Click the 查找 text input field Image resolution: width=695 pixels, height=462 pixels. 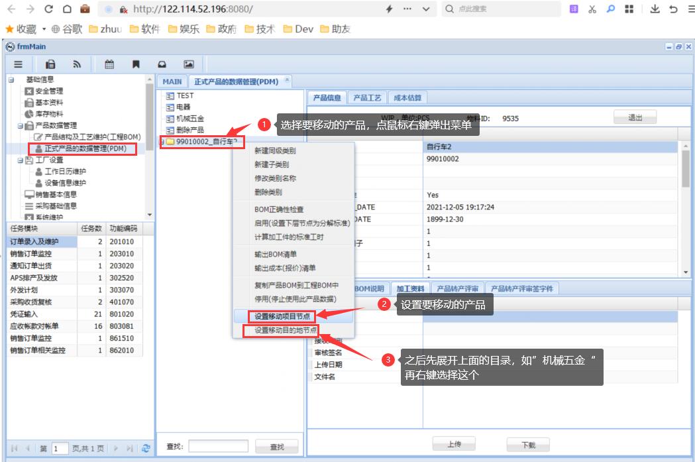[218, 446]
